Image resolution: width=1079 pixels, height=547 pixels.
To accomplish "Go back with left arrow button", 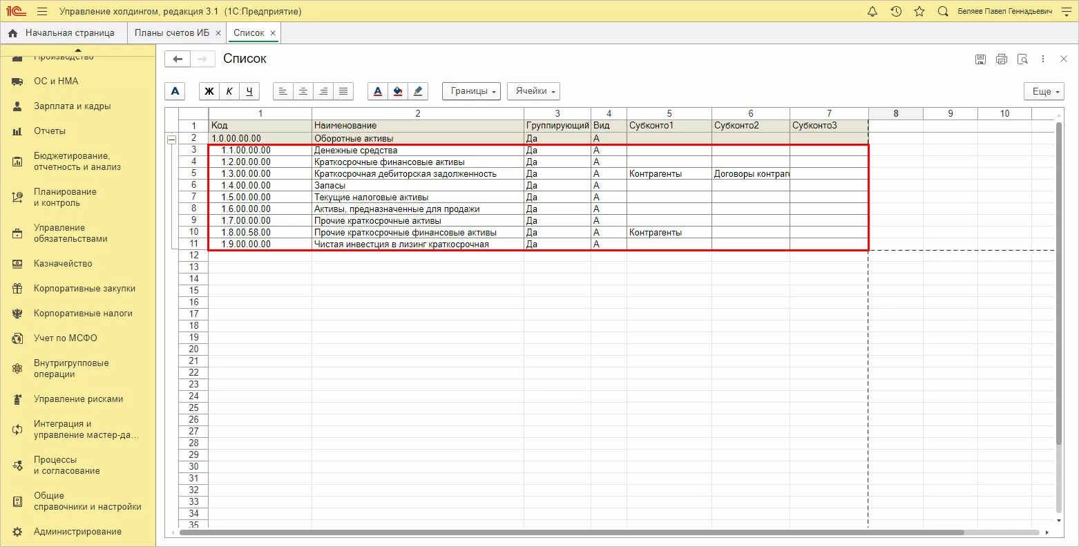I will tap(178, 59).
